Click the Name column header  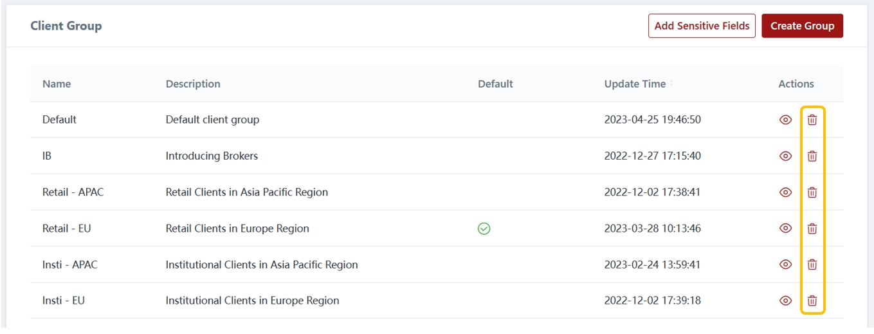click(x=57, y=84)
